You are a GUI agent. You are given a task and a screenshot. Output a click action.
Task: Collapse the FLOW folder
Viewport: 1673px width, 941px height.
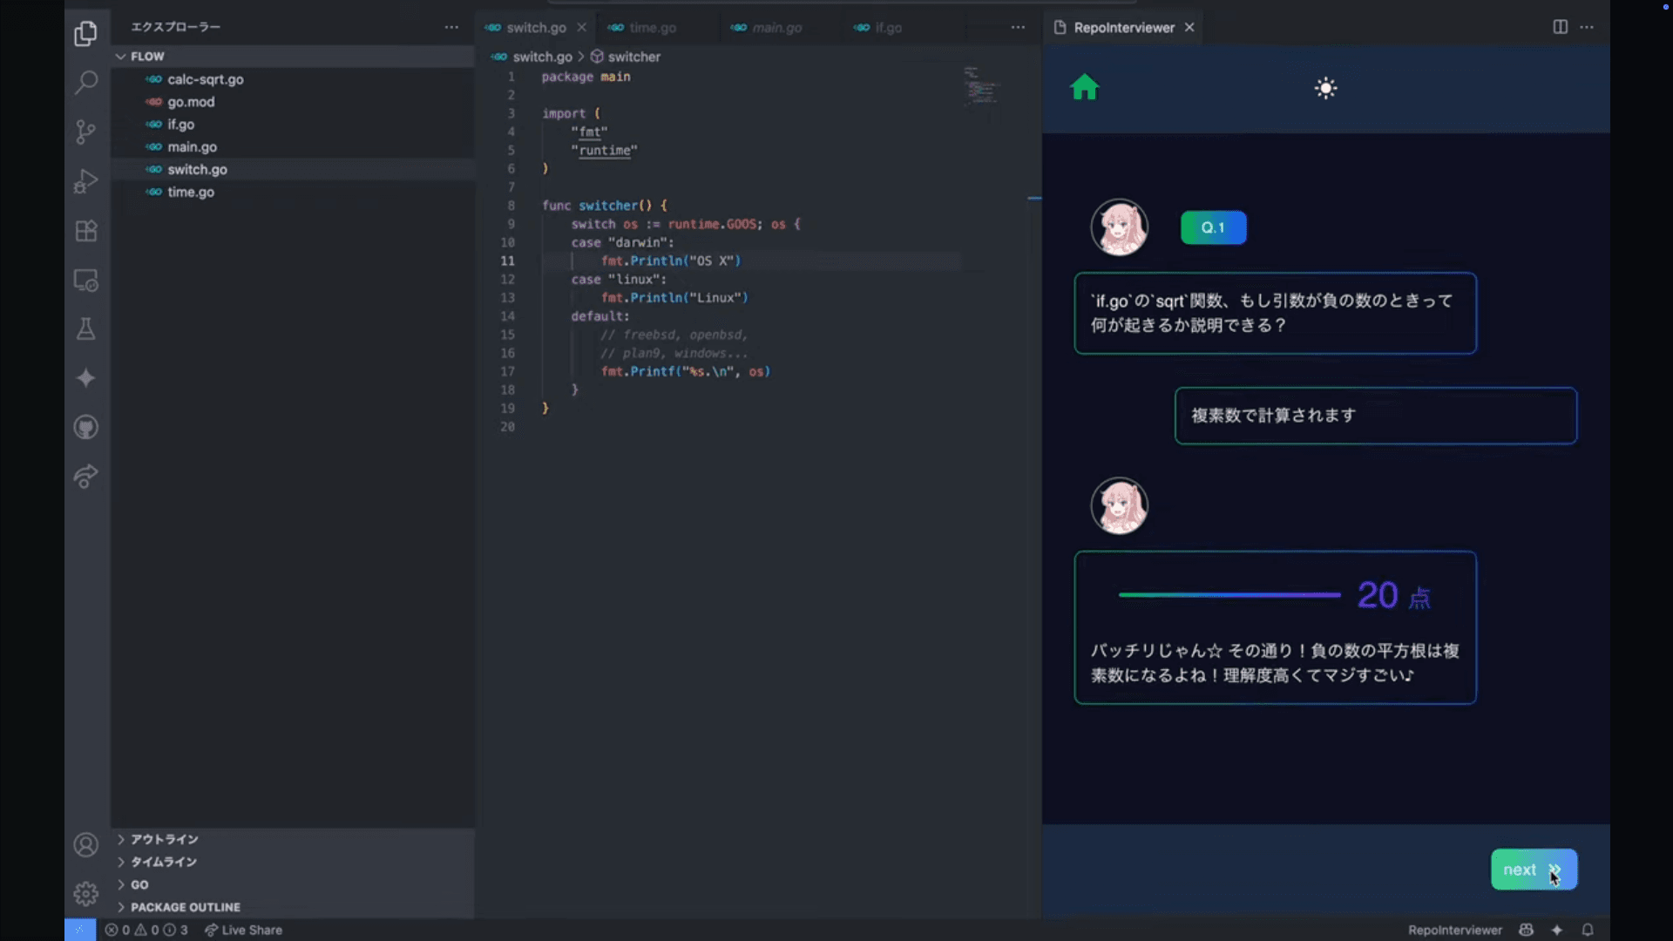[146, 56]
